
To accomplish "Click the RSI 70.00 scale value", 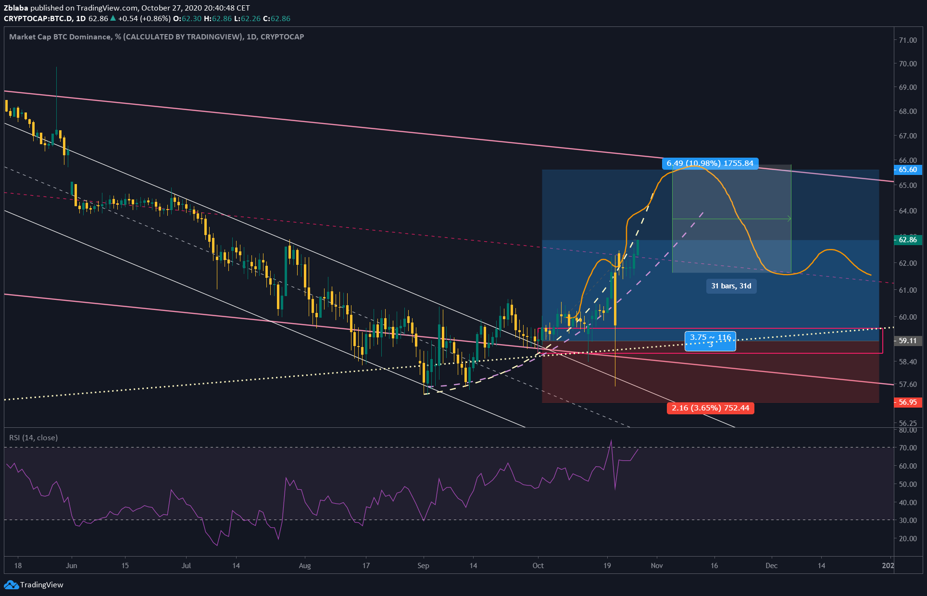I will pos(908,447).
